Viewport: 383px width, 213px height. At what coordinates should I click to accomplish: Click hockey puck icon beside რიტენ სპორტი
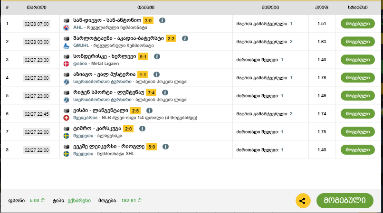click(x=67, y=93)
